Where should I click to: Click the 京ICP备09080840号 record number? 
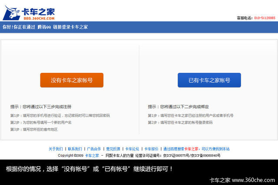click(205, 156)
